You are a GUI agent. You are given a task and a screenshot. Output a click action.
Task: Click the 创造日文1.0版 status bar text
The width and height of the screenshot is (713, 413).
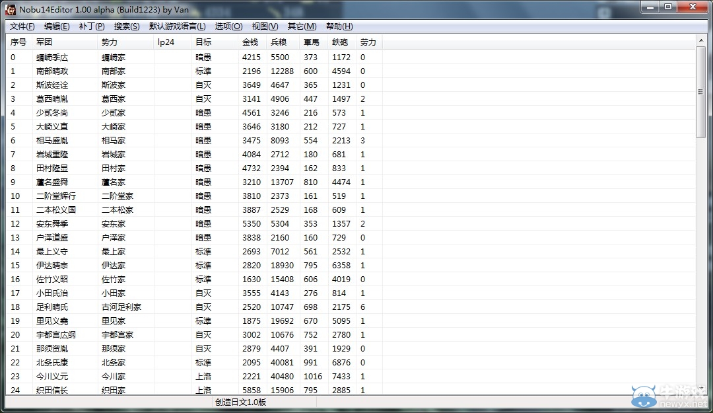240,402
